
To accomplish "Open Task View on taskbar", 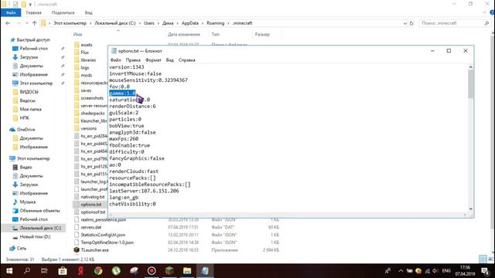I will 44,271.
